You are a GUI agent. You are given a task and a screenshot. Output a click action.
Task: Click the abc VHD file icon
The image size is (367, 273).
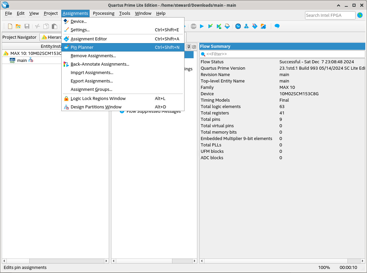coord(12,60)
